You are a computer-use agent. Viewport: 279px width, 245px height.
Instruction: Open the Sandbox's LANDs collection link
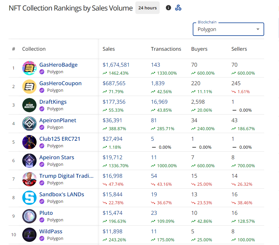pyautogui.click(x=62, y=194)
